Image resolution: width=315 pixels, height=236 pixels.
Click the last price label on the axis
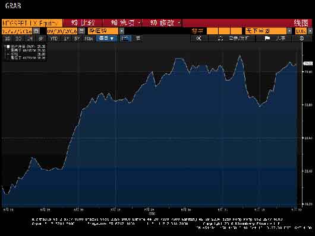pos(308,63)
